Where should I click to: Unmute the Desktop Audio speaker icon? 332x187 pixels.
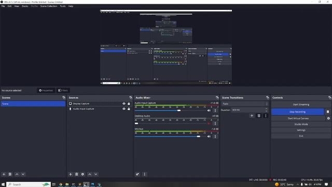[209, 124]
